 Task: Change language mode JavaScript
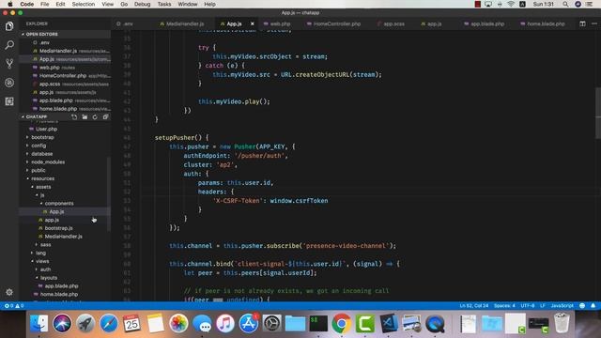[x=562, y=306]
